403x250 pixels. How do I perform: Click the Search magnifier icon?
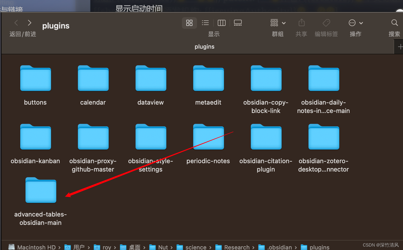[x=395, y=23]
